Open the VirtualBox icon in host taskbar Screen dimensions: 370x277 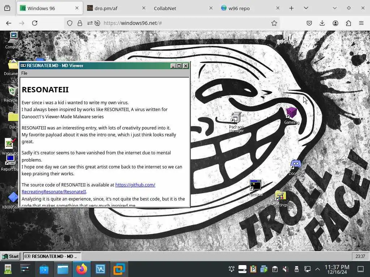pyautogui.click(x=119, y=269)
